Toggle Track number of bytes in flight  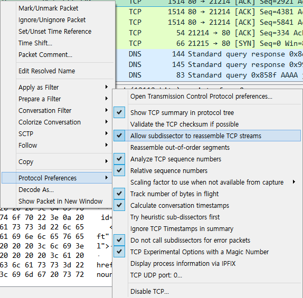(x=207, y=194)
